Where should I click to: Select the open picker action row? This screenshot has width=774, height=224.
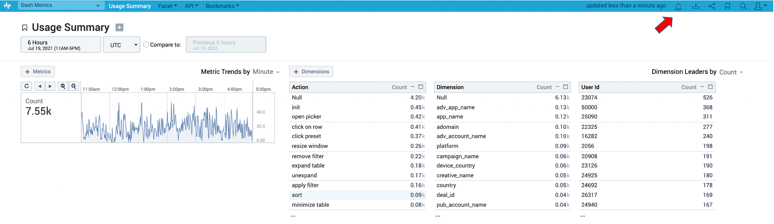point(358,117)
